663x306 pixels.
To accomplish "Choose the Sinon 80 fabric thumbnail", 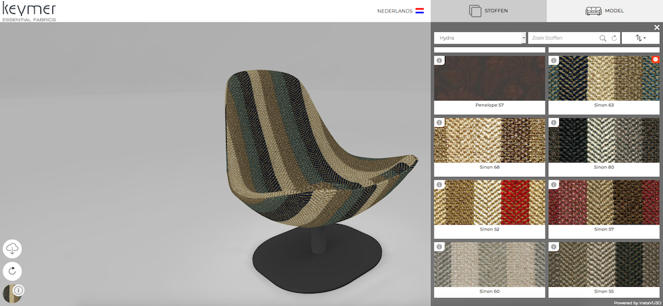I will pos(604,140).
